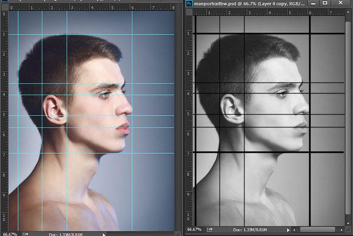
Task: Click the ruler origin box of the color document
Action: [x=5, y=7]
